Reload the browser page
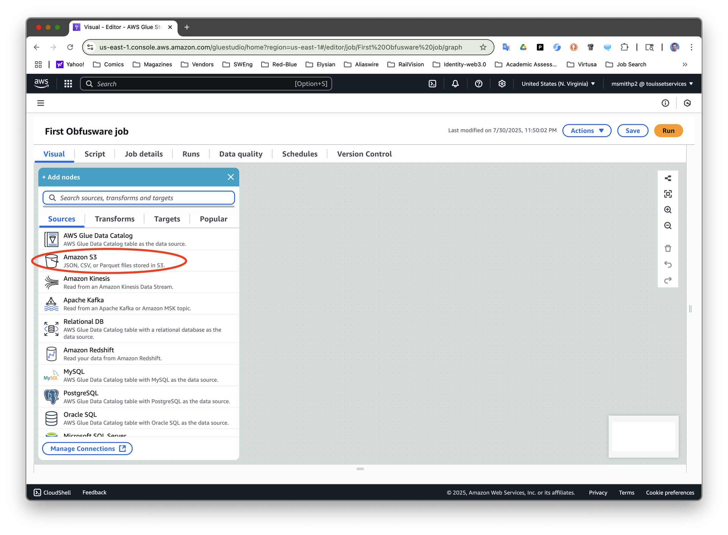Viewport: 728px width, 535px height. click(x=70, y=47)
